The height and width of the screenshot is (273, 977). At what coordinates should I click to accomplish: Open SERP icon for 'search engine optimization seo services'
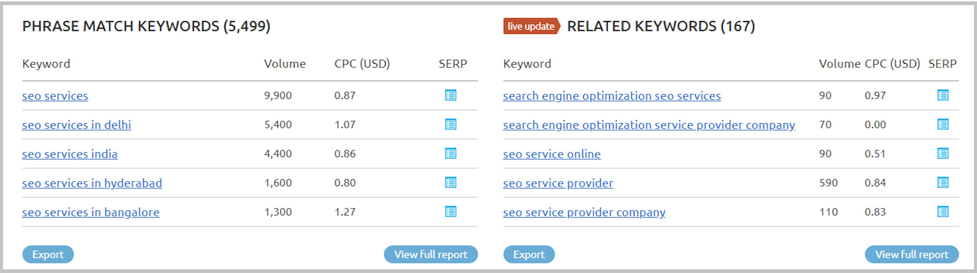click(x=942, y=95)
